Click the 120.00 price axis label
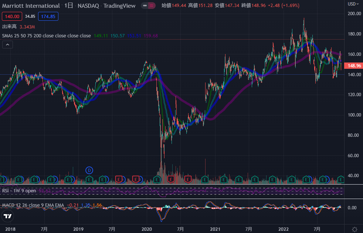The width and height of the screenshot is (363, 233). (x=354, y=95)
